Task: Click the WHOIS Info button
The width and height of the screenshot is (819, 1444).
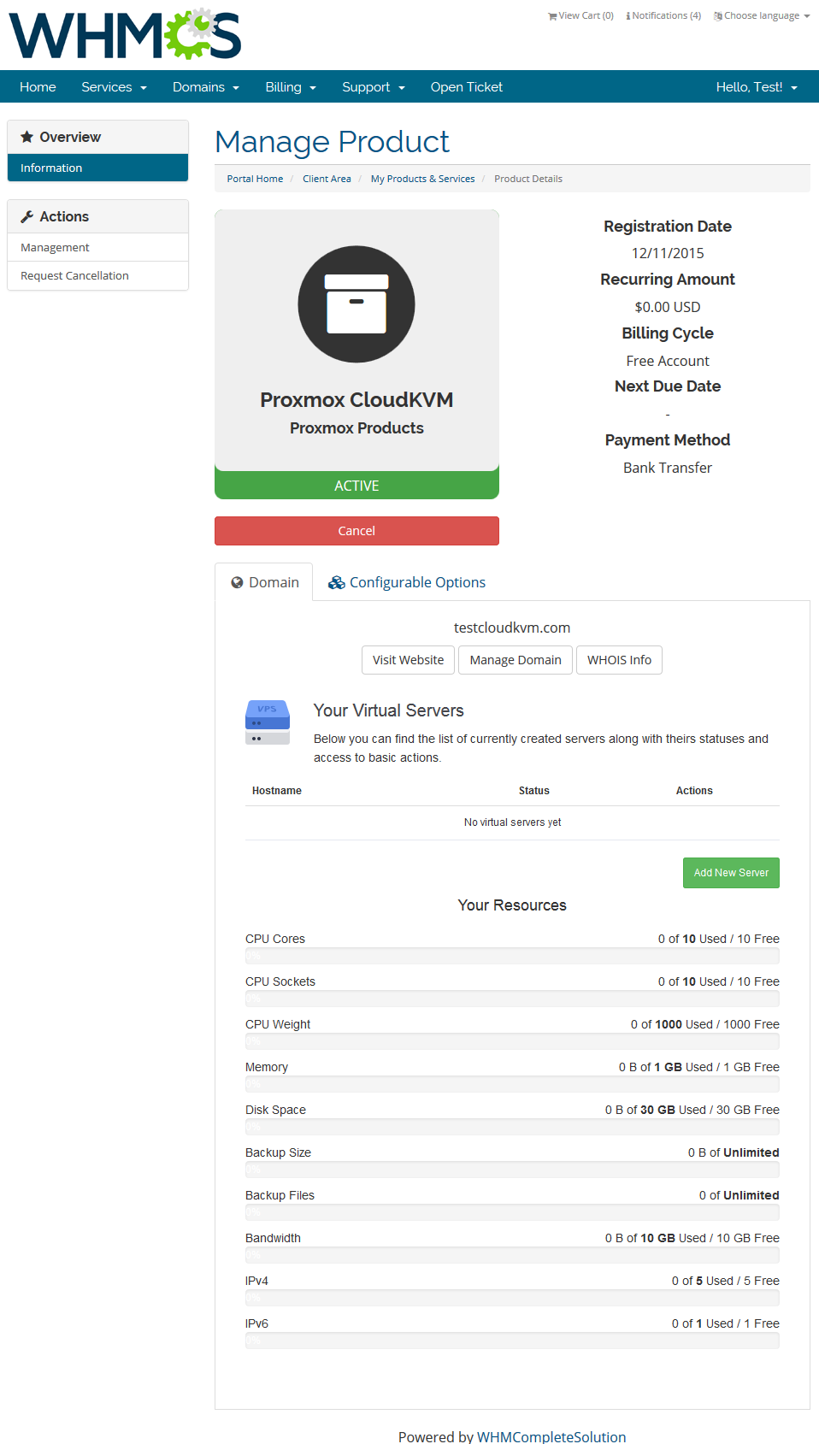Action: tap(619, 660)
